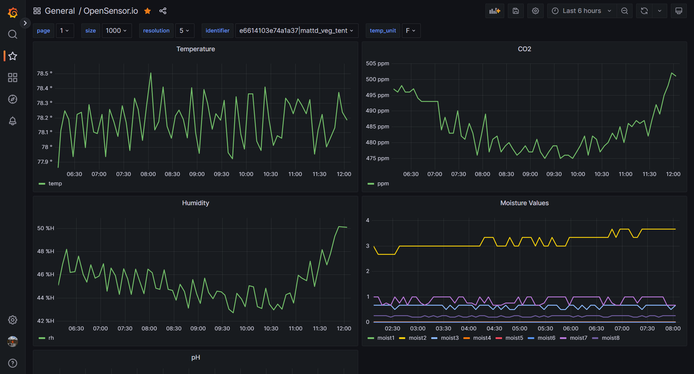
Task: Open the refresh interval dropdown arrow
Action: pos(659,11)
